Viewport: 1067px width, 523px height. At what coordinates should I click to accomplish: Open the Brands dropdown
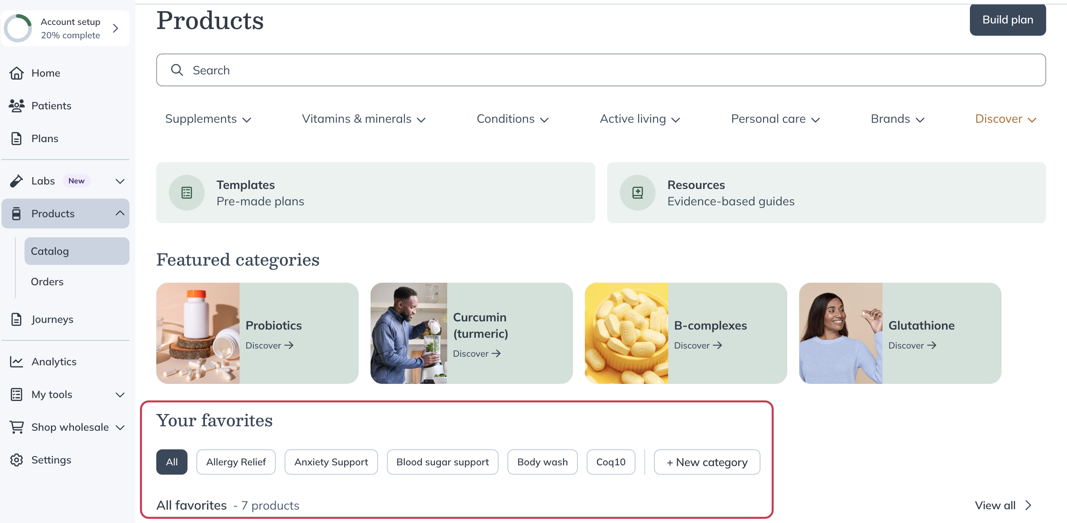[x=897, y=119]
